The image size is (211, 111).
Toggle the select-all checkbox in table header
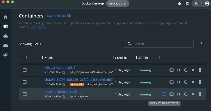click(25, 57)
